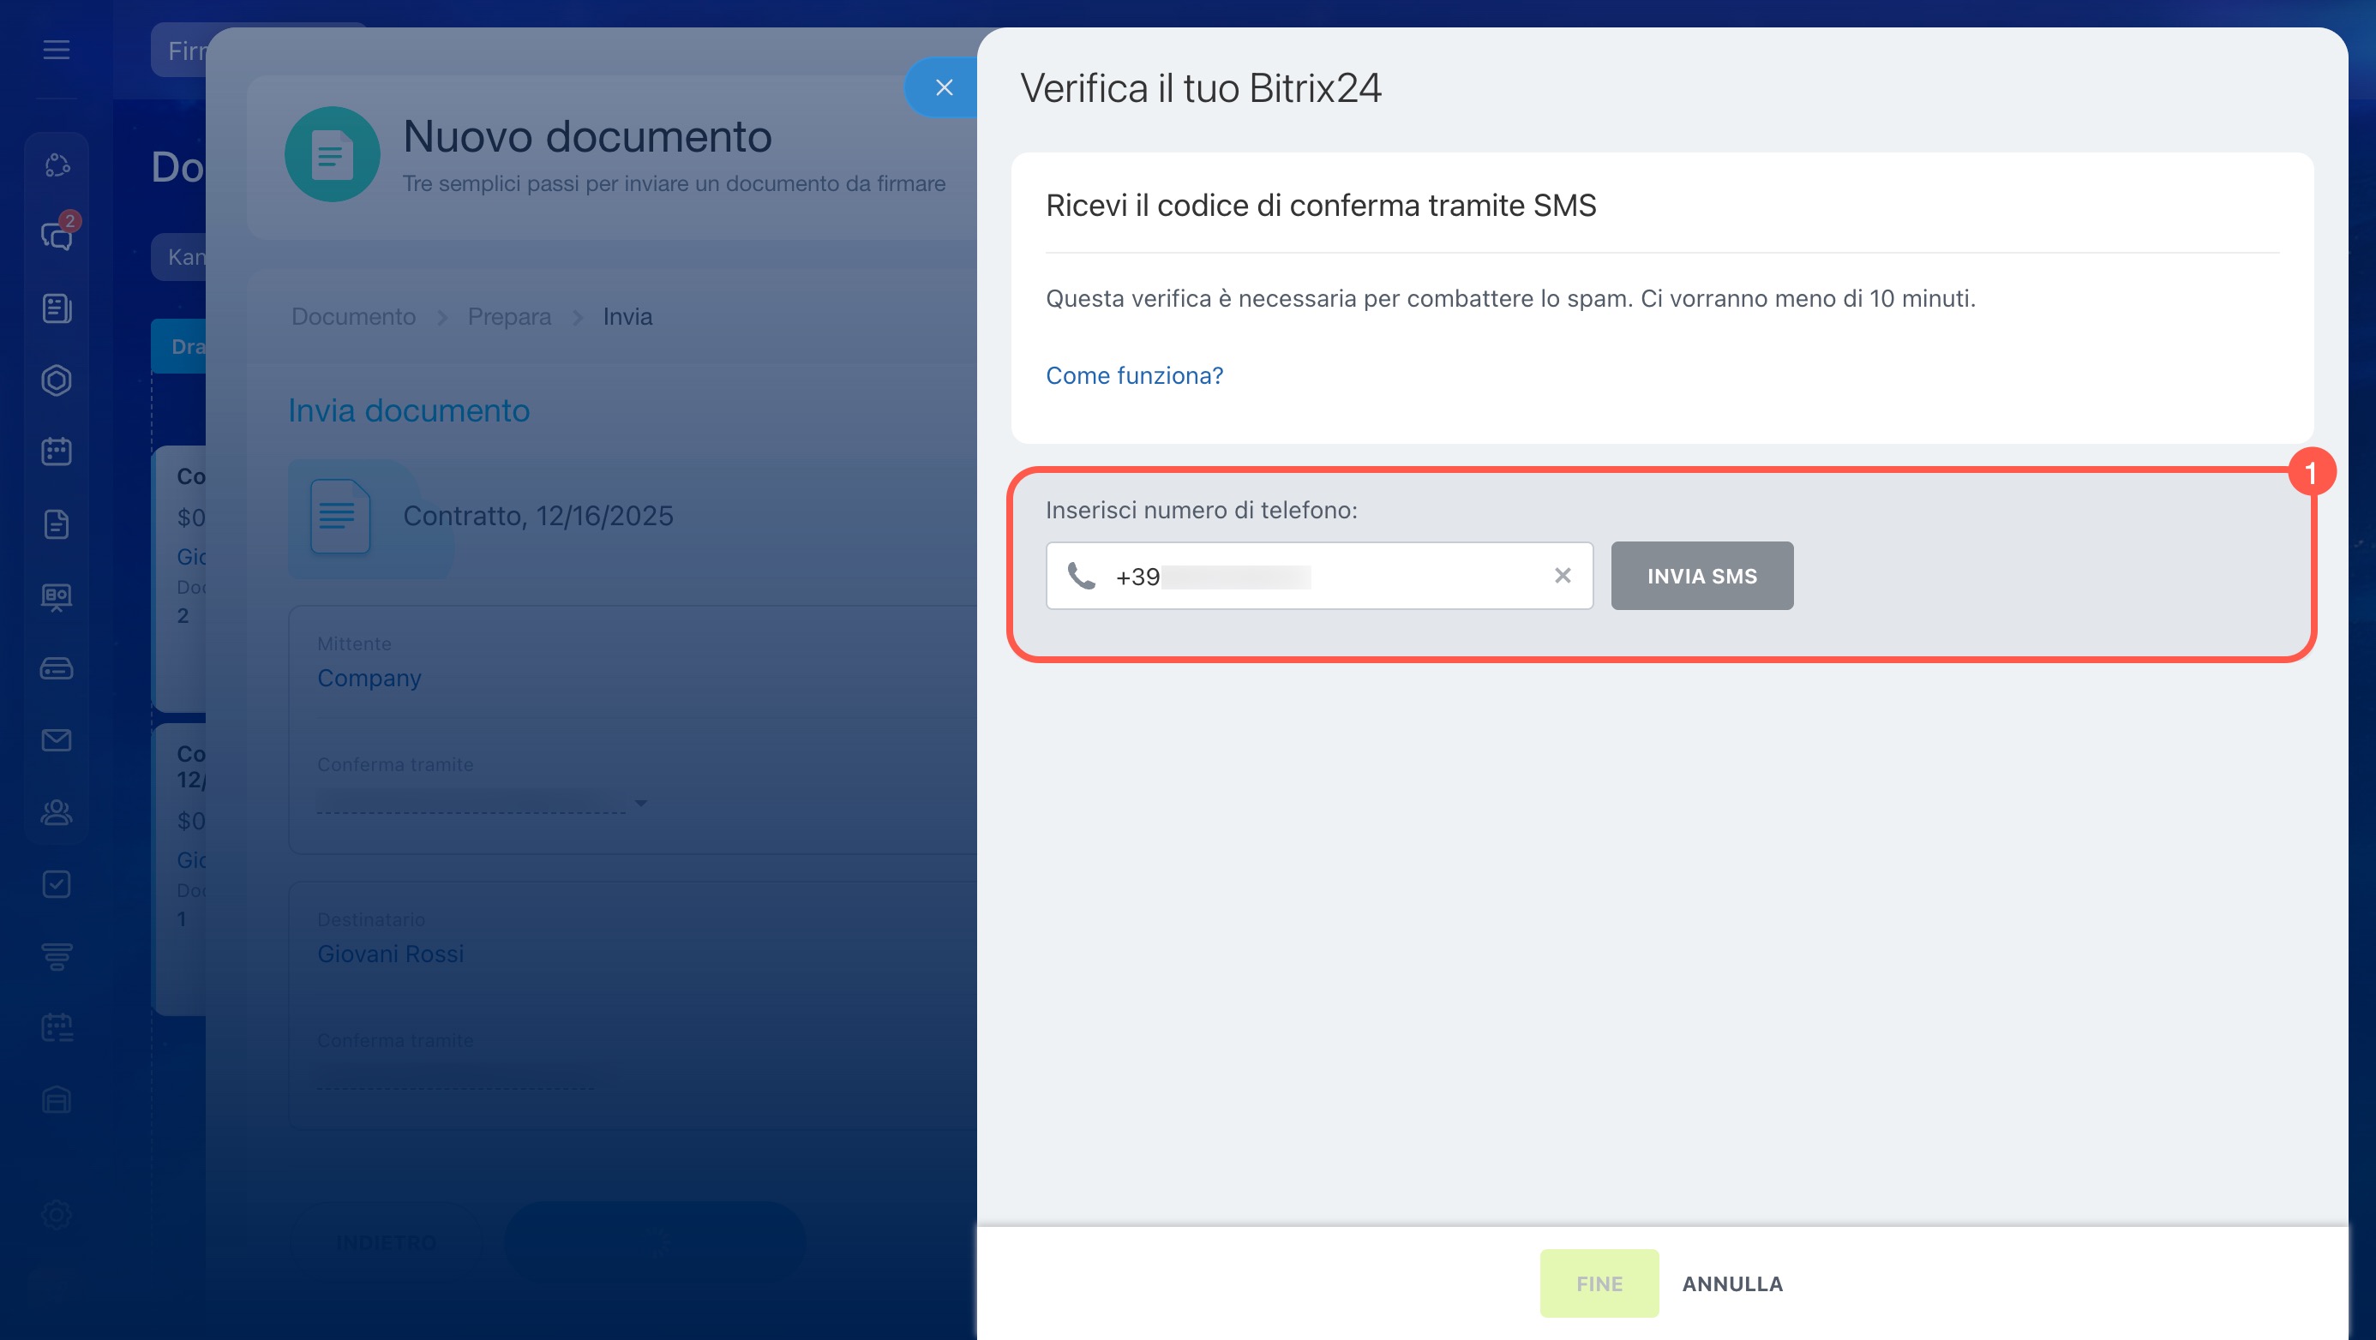Close the verification side panel
Image resolution: width=2376 pixels, height=1340 pixels.
(943, 87)
